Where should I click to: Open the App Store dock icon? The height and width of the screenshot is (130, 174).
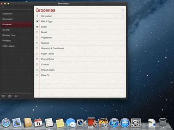click(x=125, y=123)
